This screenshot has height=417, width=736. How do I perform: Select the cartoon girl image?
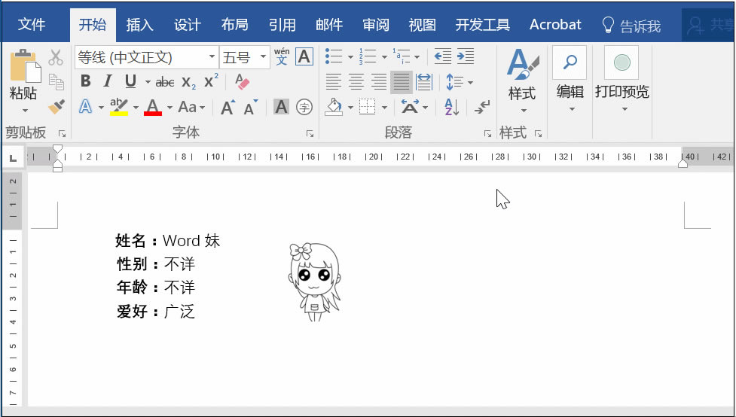pyautogui.click(x=314, y=282)
